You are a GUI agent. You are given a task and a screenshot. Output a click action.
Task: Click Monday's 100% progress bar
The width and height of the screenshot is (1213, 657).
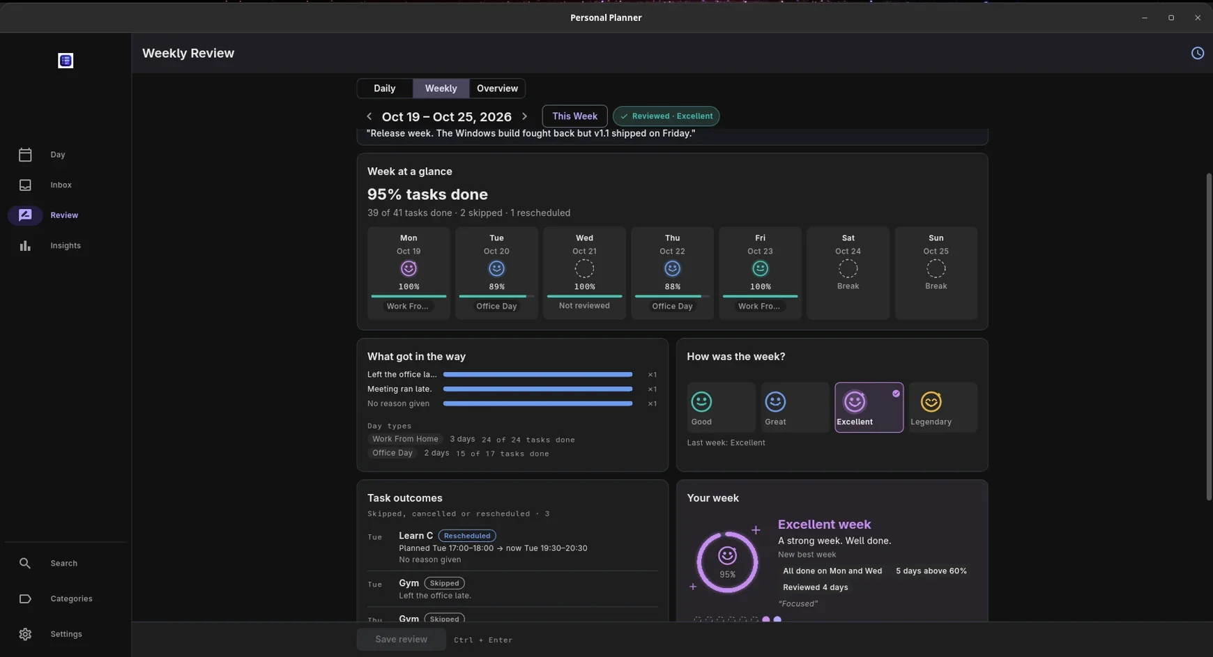click(409, 296)
